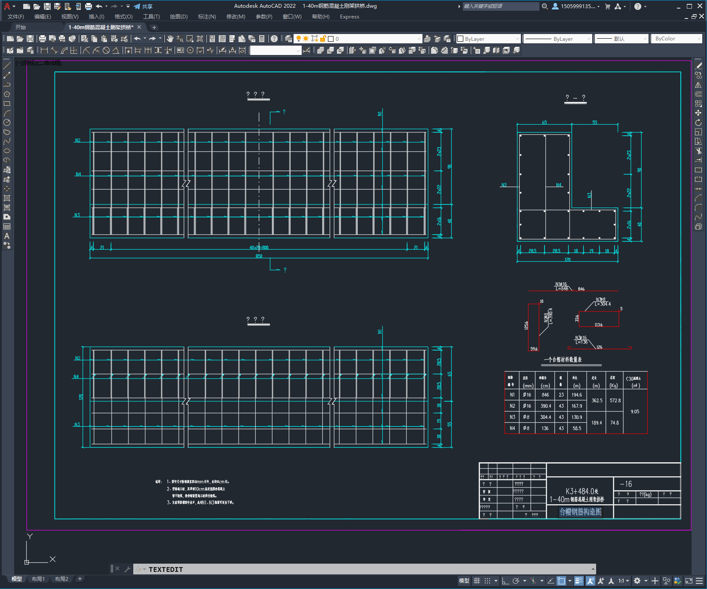The height and width of the screenshot is (589, 707).
Task: Open the linetype ByLayer dropdown
Action: tap(558, 39)
